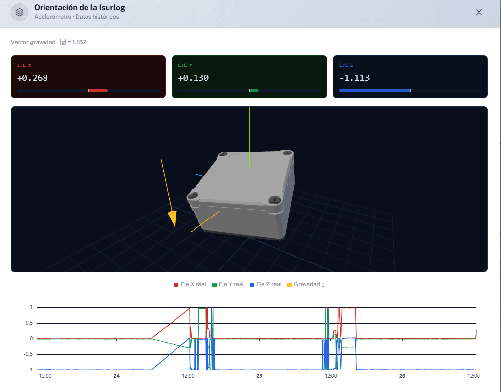Toggle the Eje X real legend series
Screen dimensions: 501x392
click(190, 284)
